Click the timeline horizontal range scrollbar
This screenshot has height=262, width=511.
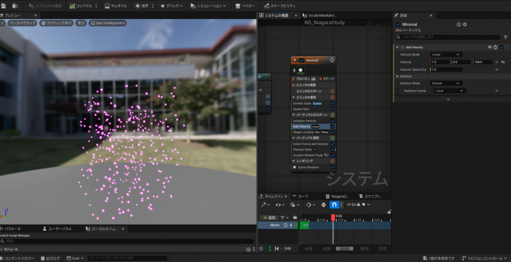[344, 249]
